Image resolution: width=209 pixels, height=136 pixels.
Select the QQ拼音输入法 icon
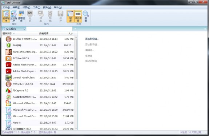tap(8, 128)
